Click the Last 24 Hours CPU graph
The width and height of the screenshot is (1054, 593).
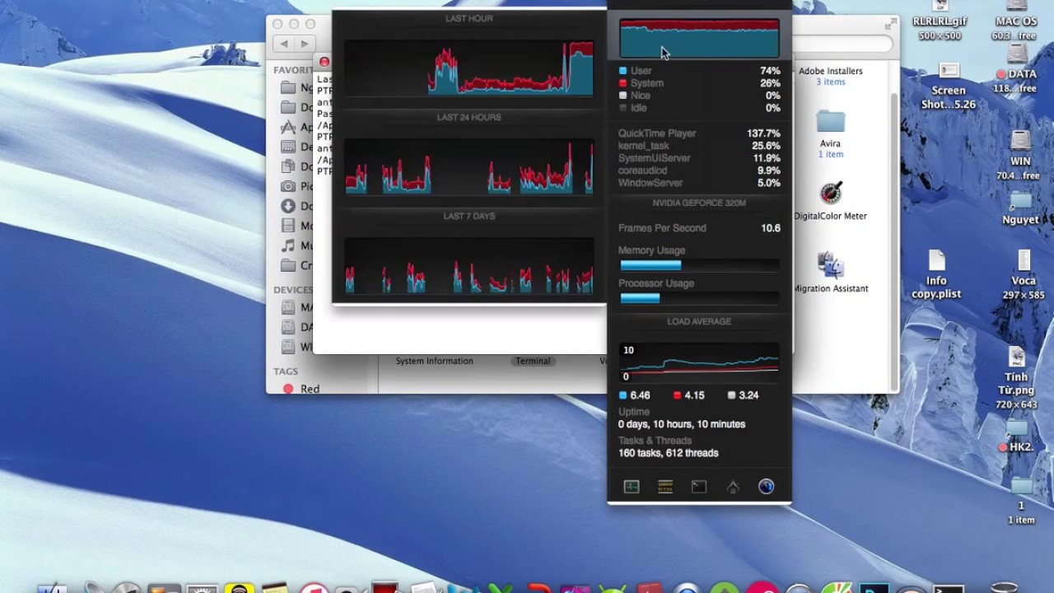(x=469, y=166)
